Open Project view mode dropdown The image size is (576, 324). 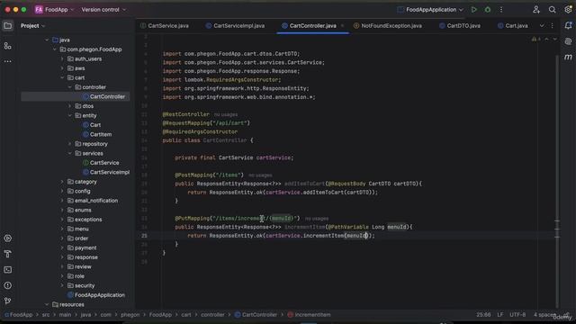click(32, 26)
